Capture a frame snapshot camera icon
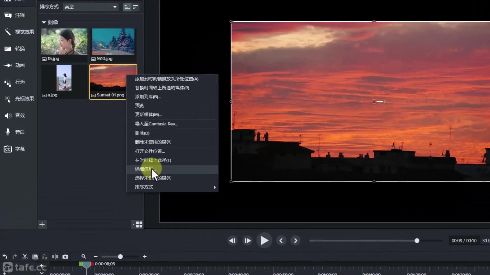490x275 pixels. 65,257
